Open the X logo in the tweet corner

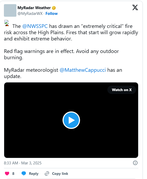135,8
